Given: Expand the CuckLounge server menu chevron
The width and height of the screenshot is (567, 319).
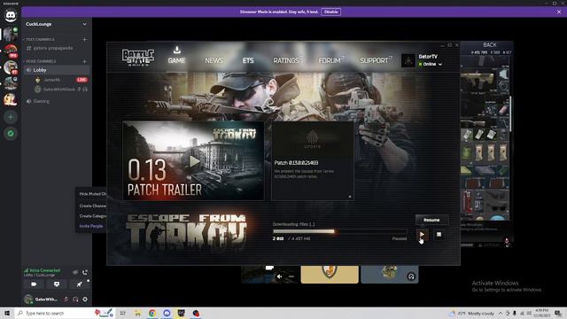Looking at the screenshot, I should click(x=85, y=24).
